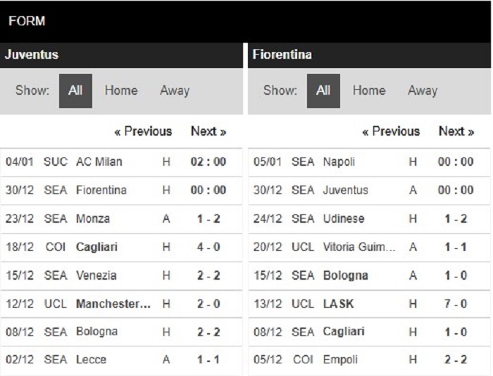Select the All filter under Juventus
Screen dimensions: 493x376
point(75,91)
